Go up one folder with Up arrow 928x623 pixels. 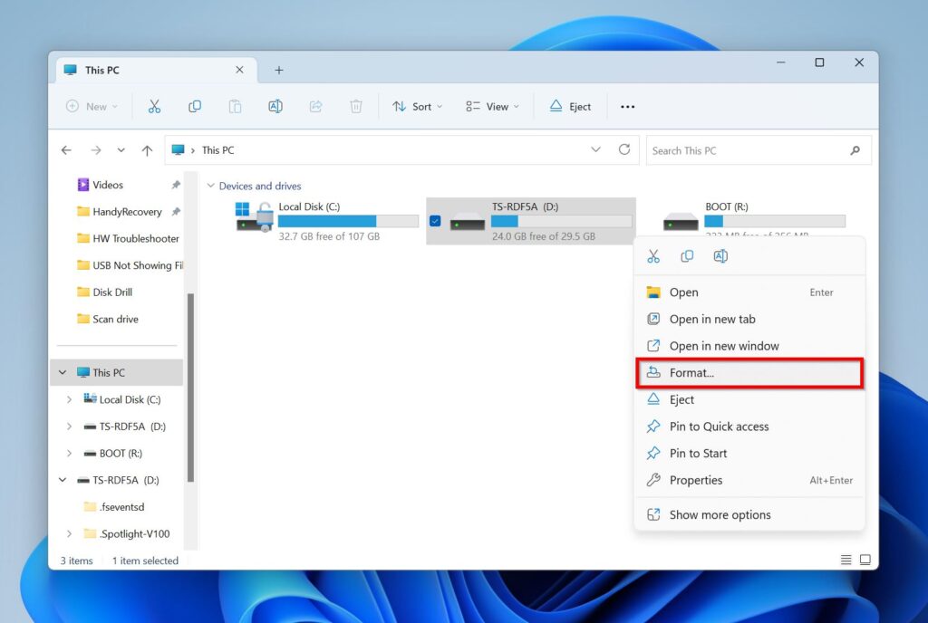point(147,150)
